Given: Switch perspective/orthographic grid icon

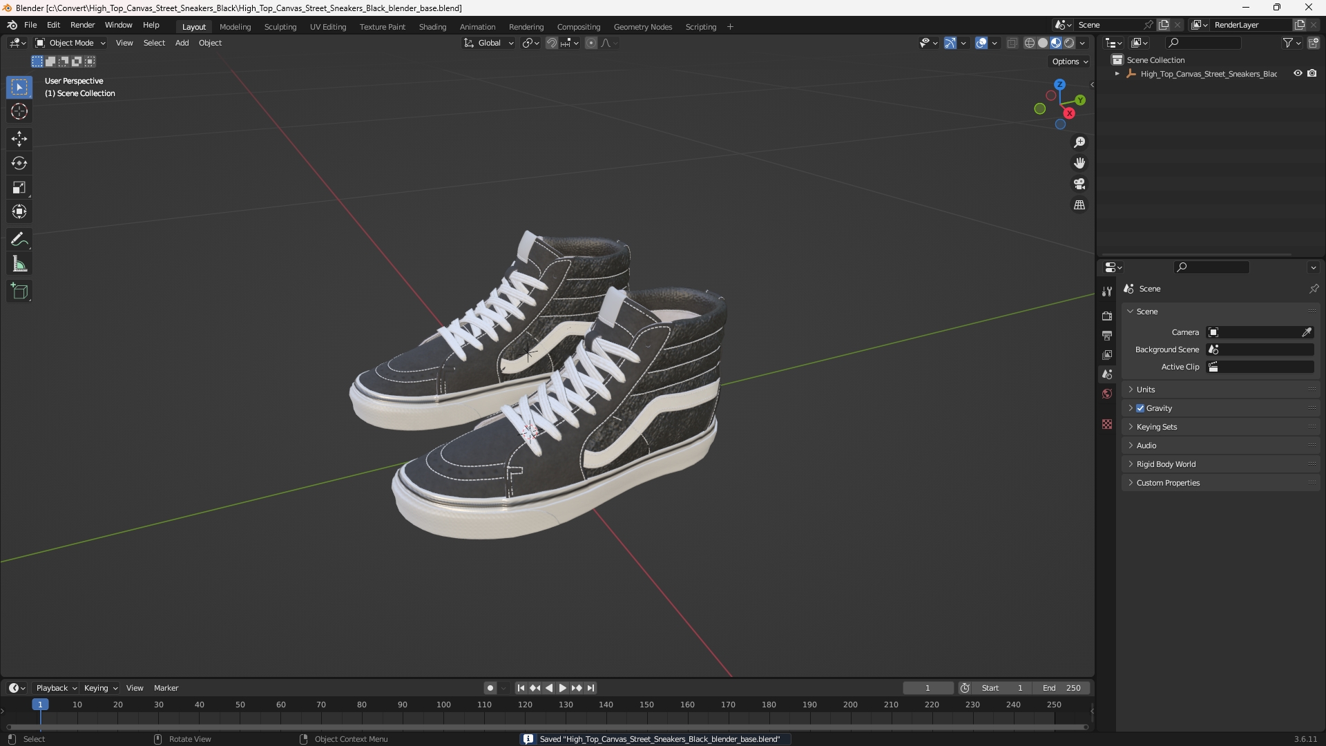Looking at the screenshot, I should click(1079, 205).
